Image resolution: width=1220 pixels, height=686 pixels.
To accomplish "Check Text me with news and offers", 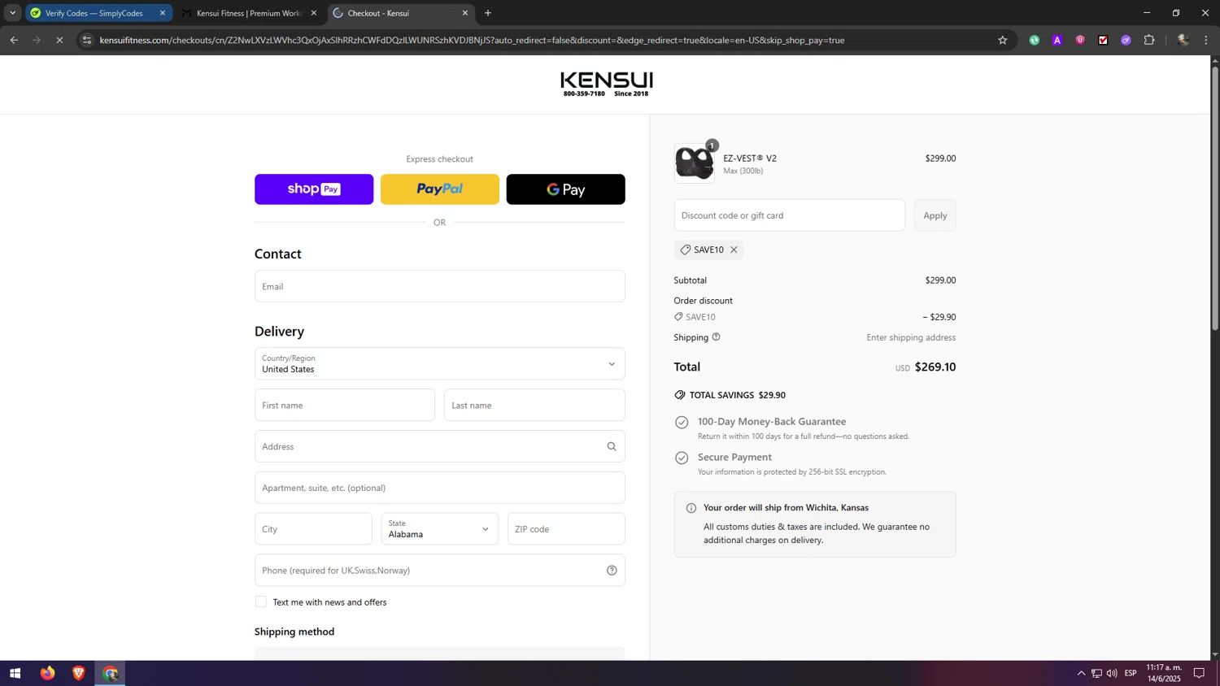I will pos(261,601).
